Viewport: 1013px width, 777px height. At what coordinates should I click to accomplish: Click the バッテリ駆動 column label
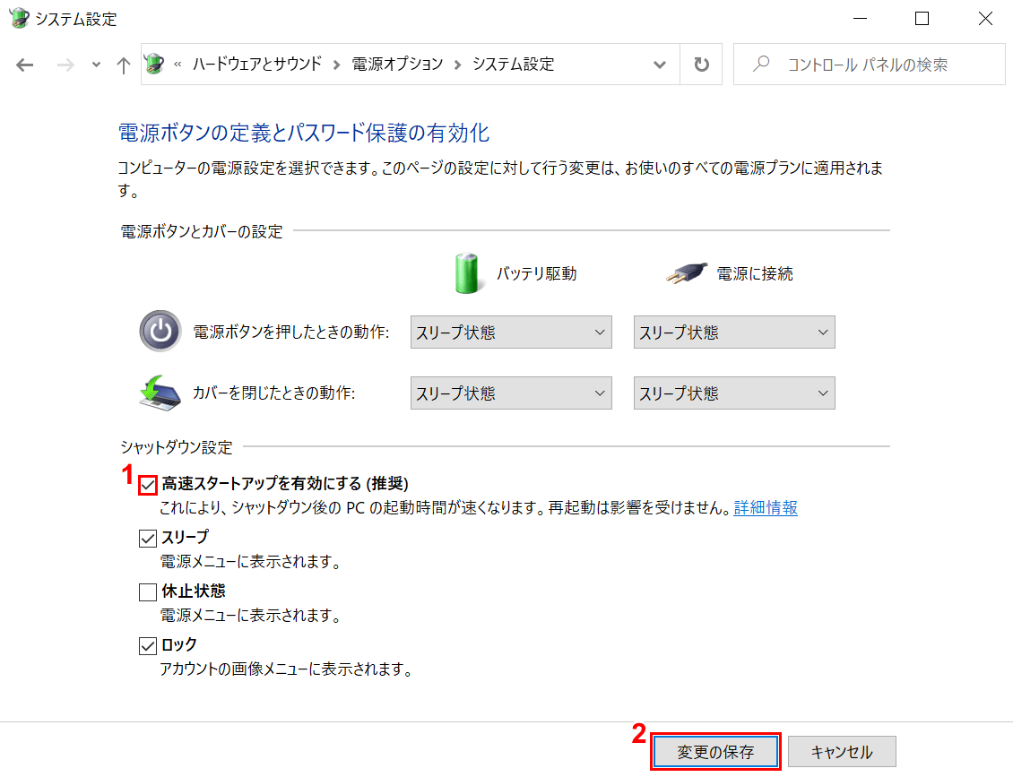[x=536, y=273]
